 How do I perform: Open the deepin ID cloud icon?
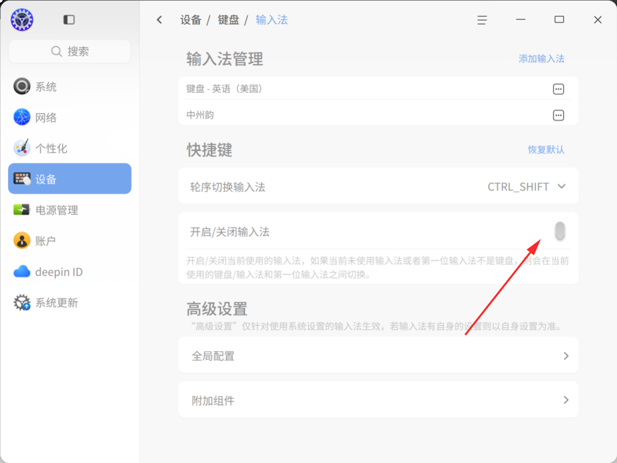pyautogui.click(x=22, y=272)
